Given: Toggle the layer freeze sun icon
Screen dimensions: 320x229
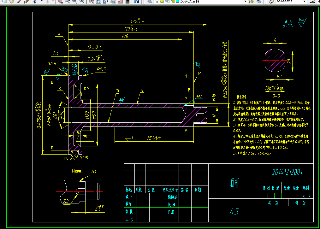Looking at the screenshot, I should coord(162,1).
